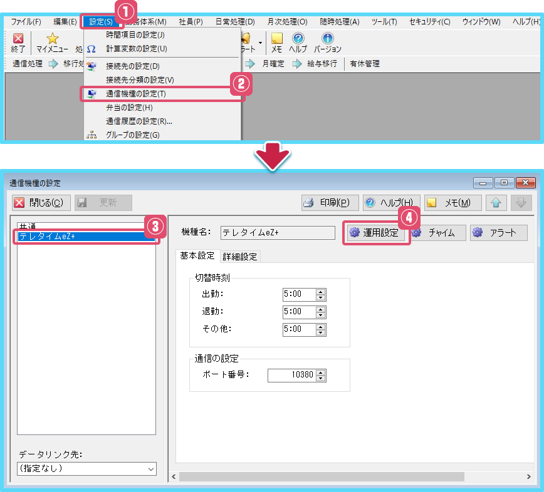Decrease ポート番号 with spinner down arrow

pos(321,379)
